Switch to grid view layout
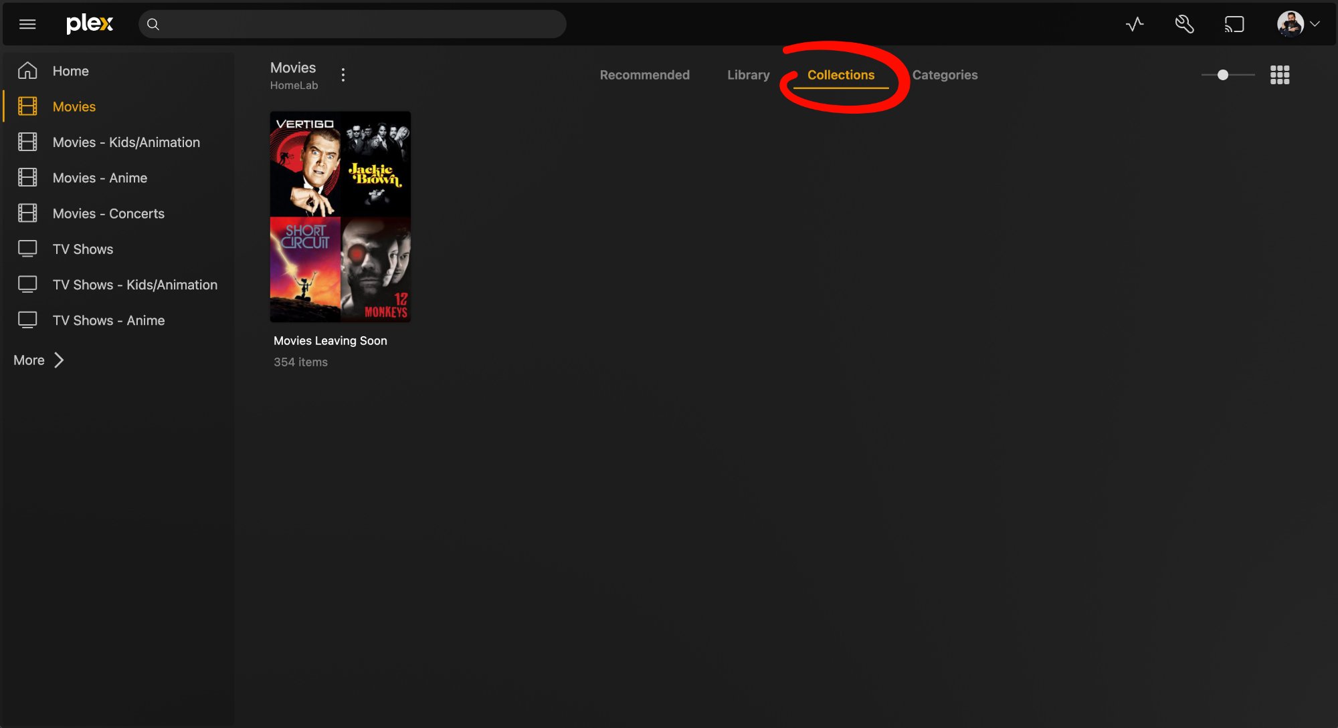The width and height of the screenshot is (1338, 728). tap(1280, 75)
